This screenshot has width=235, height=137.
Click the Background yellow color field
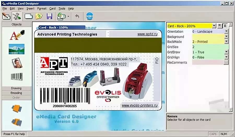(208, 36)
